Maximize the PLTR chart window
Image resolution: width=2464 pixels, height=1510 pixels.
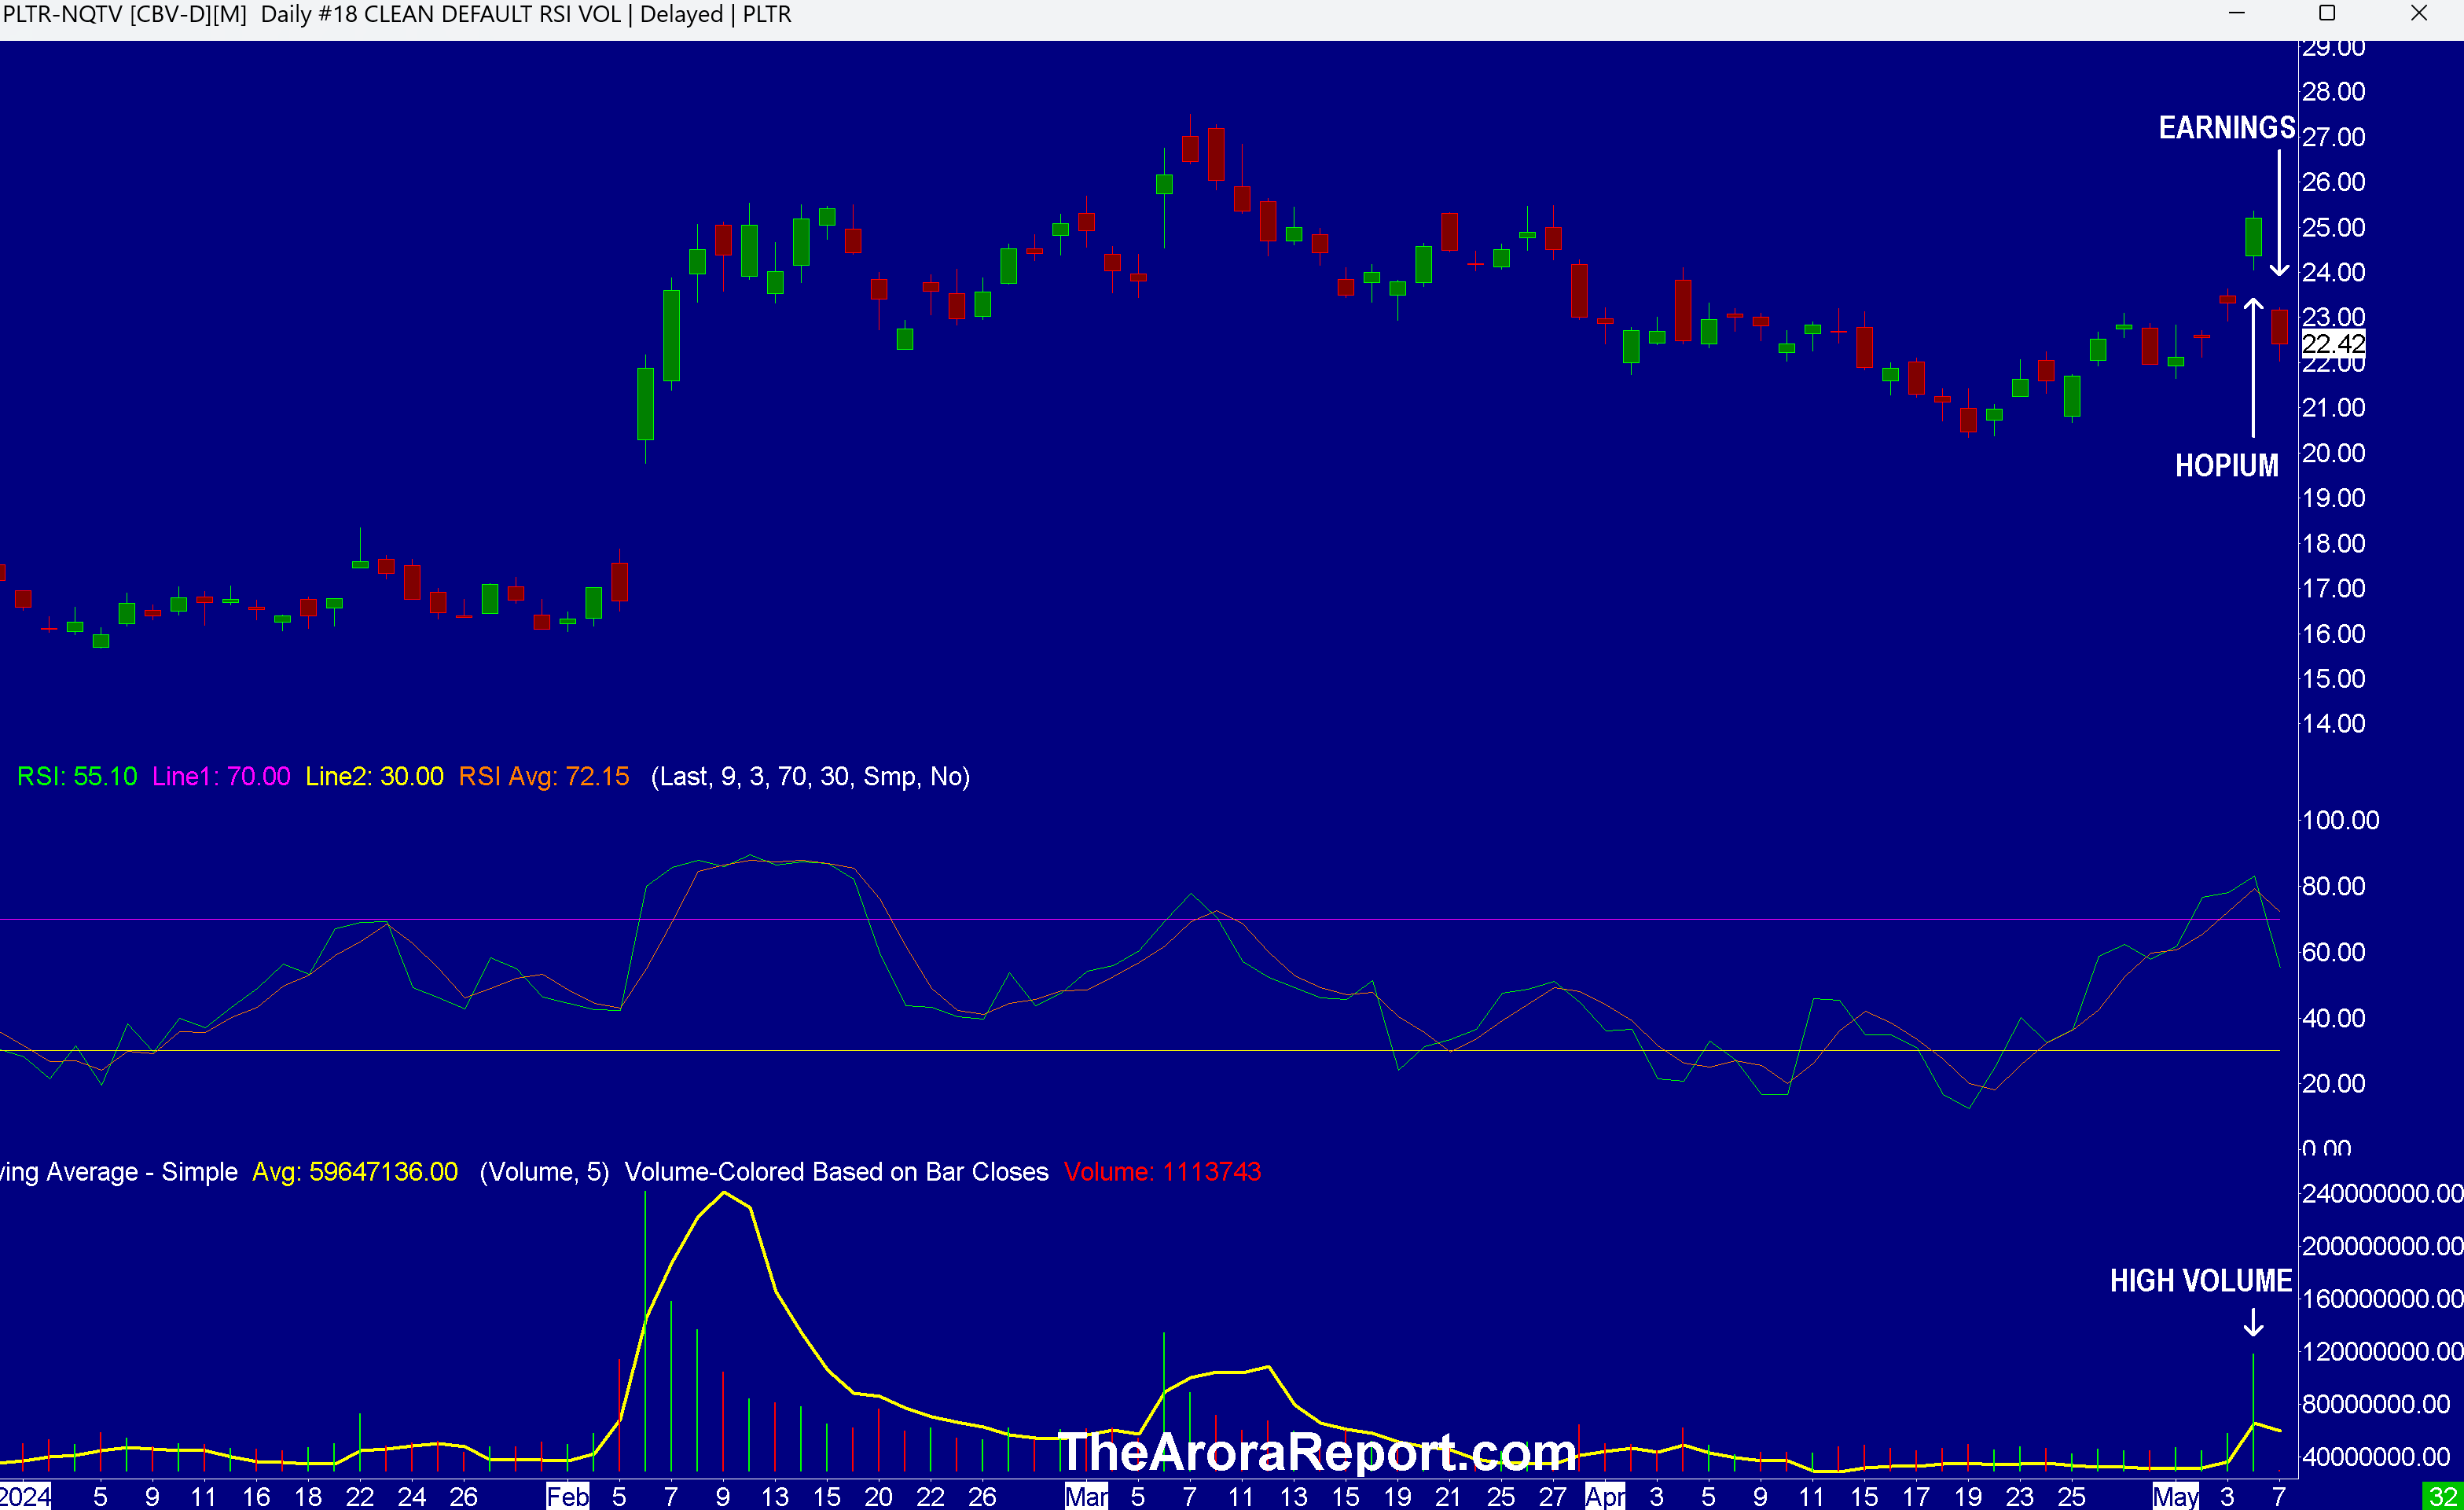point(2327,14)
